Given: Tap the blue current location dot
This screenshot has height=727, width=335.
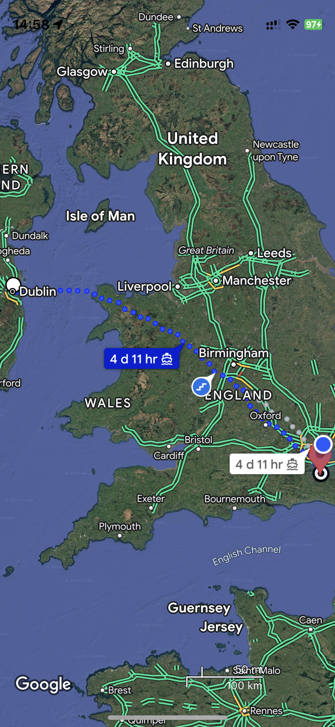Looking at the screenshot, I should click(323, 444).
